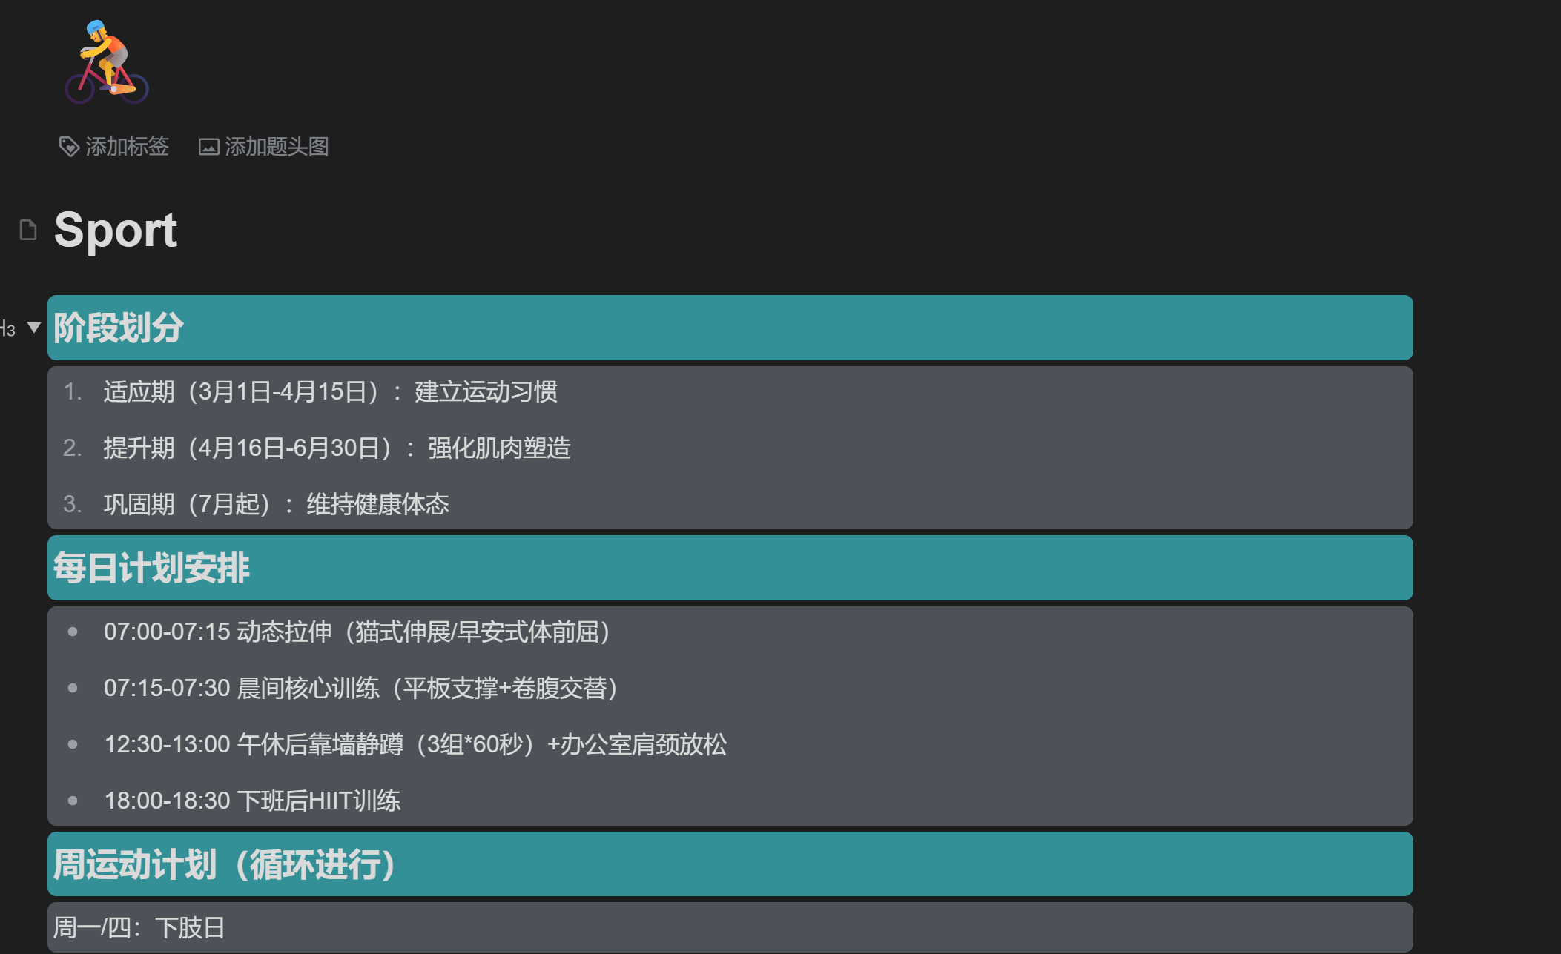1561x954 pixels.
Task: Click the image icon beside 添加题头图
Action: (208, 147)
